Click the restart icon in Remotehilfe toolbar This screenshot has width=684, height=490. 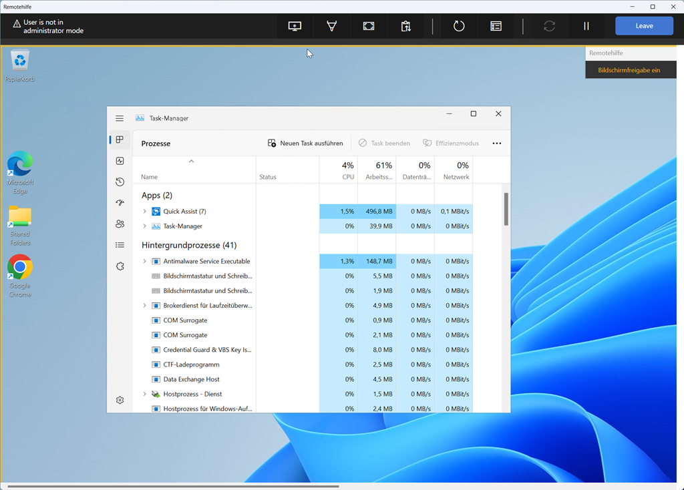tap(459, 26)
